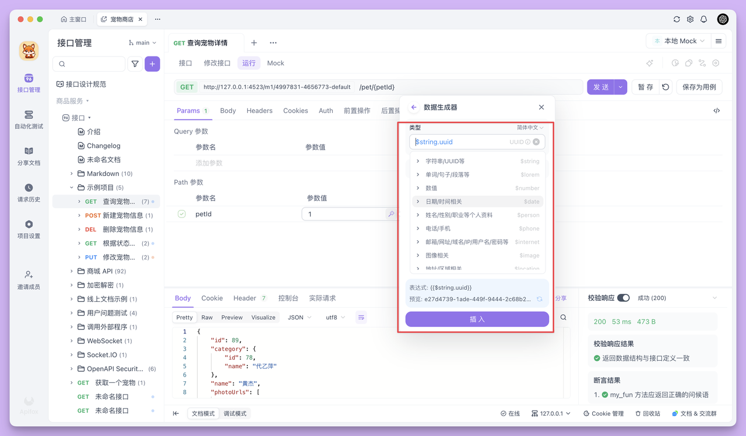Open more options ellipsis next to tab plus

point(273,43)
